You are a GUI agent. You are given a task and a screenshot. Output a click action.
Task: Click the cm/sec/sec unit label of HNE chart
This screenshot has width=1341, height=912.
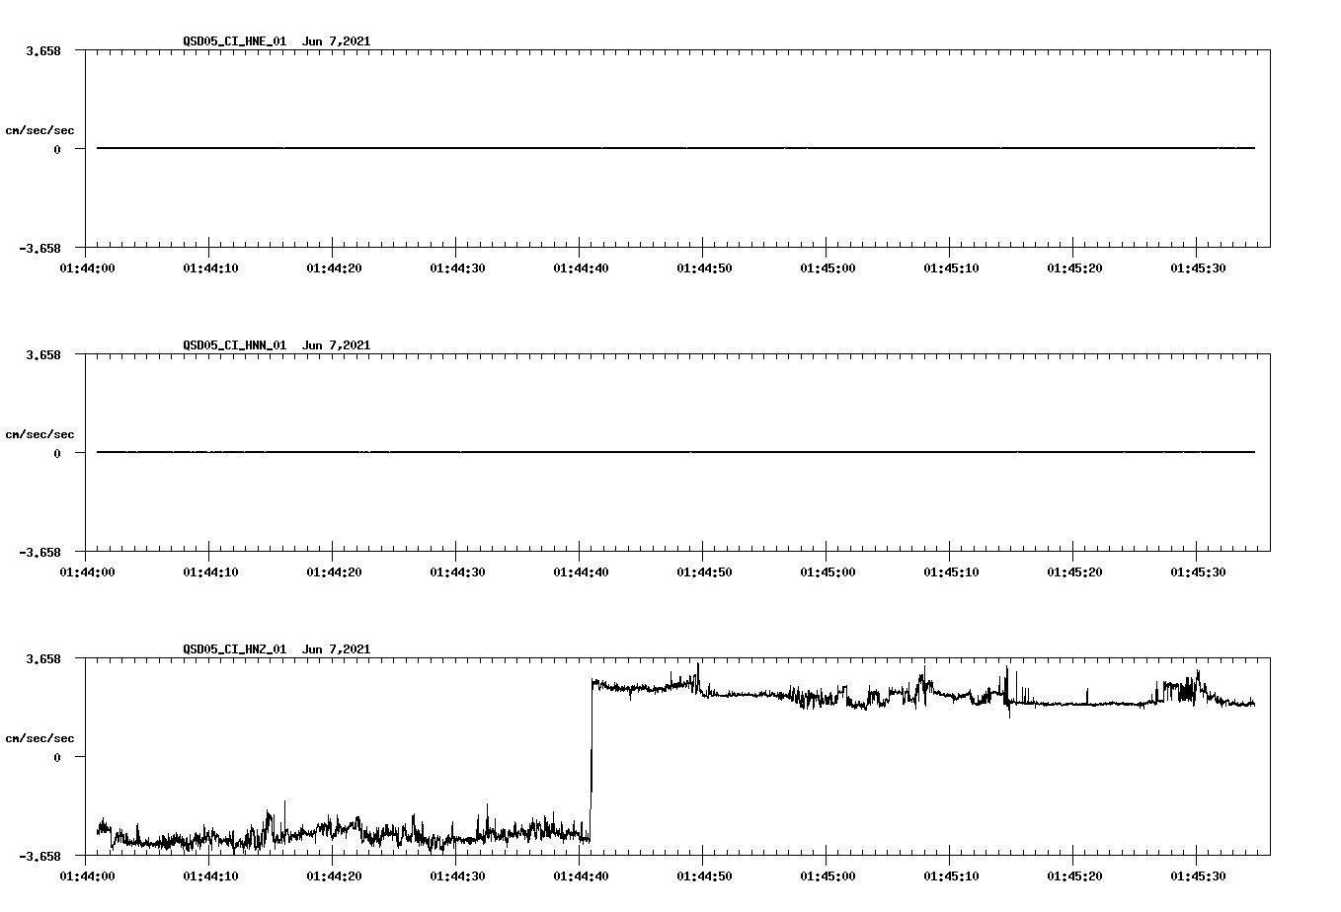[x=39, y=130]
